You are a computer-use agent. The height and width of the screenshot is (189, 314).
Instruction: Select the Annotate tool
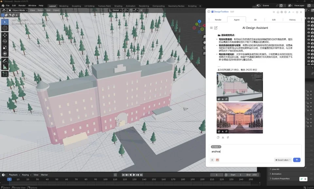[5, 61]
